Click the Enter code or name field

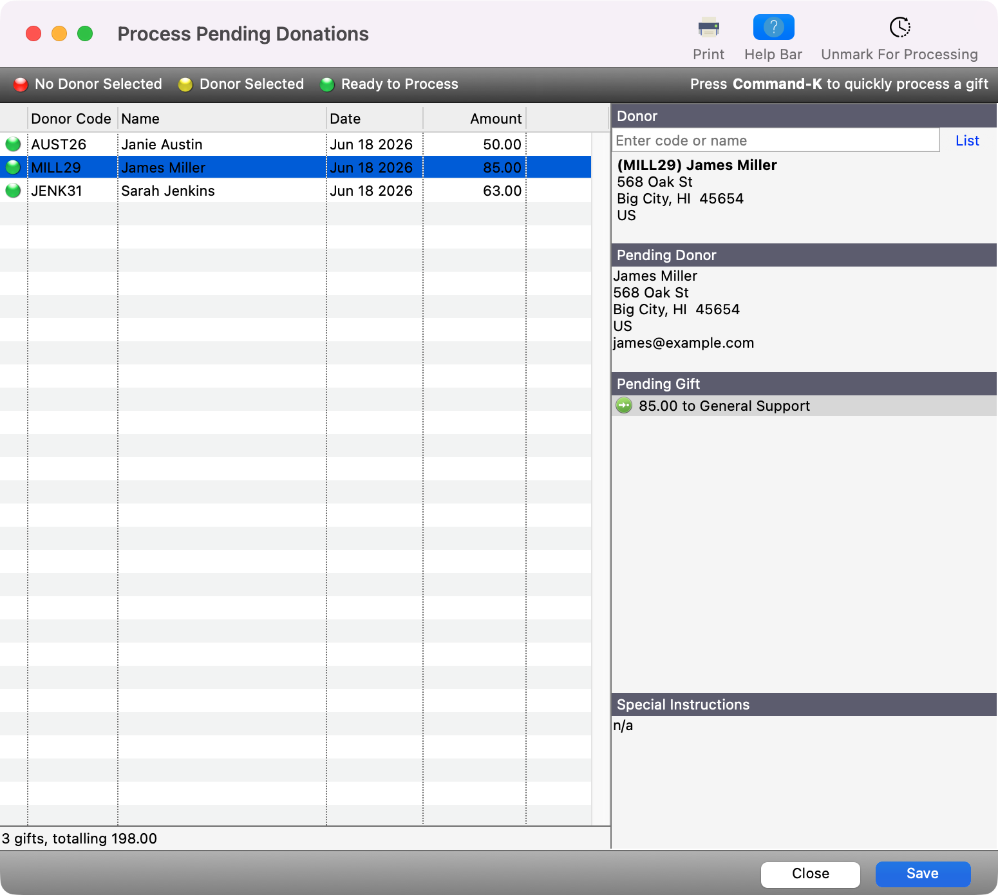[775, 140]
